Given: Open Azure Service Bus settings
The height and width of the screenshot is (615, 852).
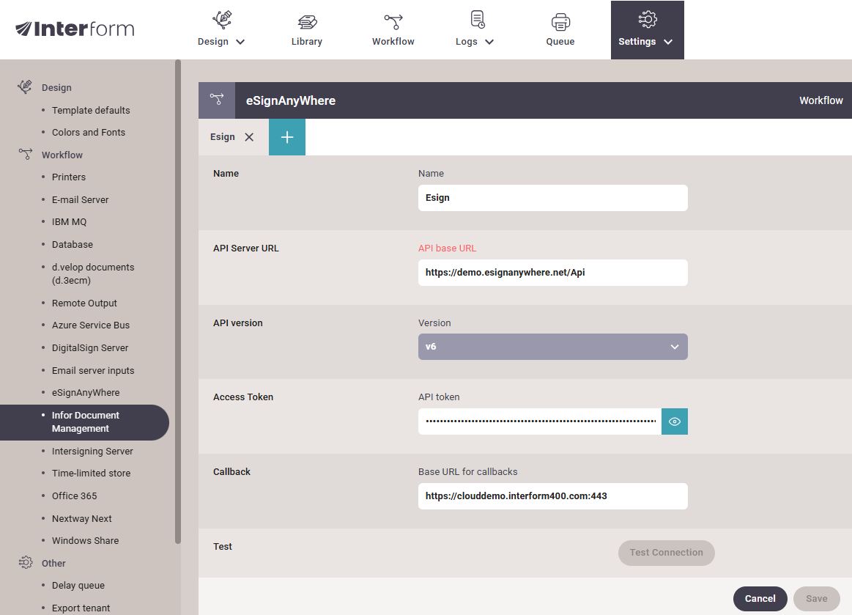Looking at the screenshot, I should pyautogui.click(x=91, y=325).
